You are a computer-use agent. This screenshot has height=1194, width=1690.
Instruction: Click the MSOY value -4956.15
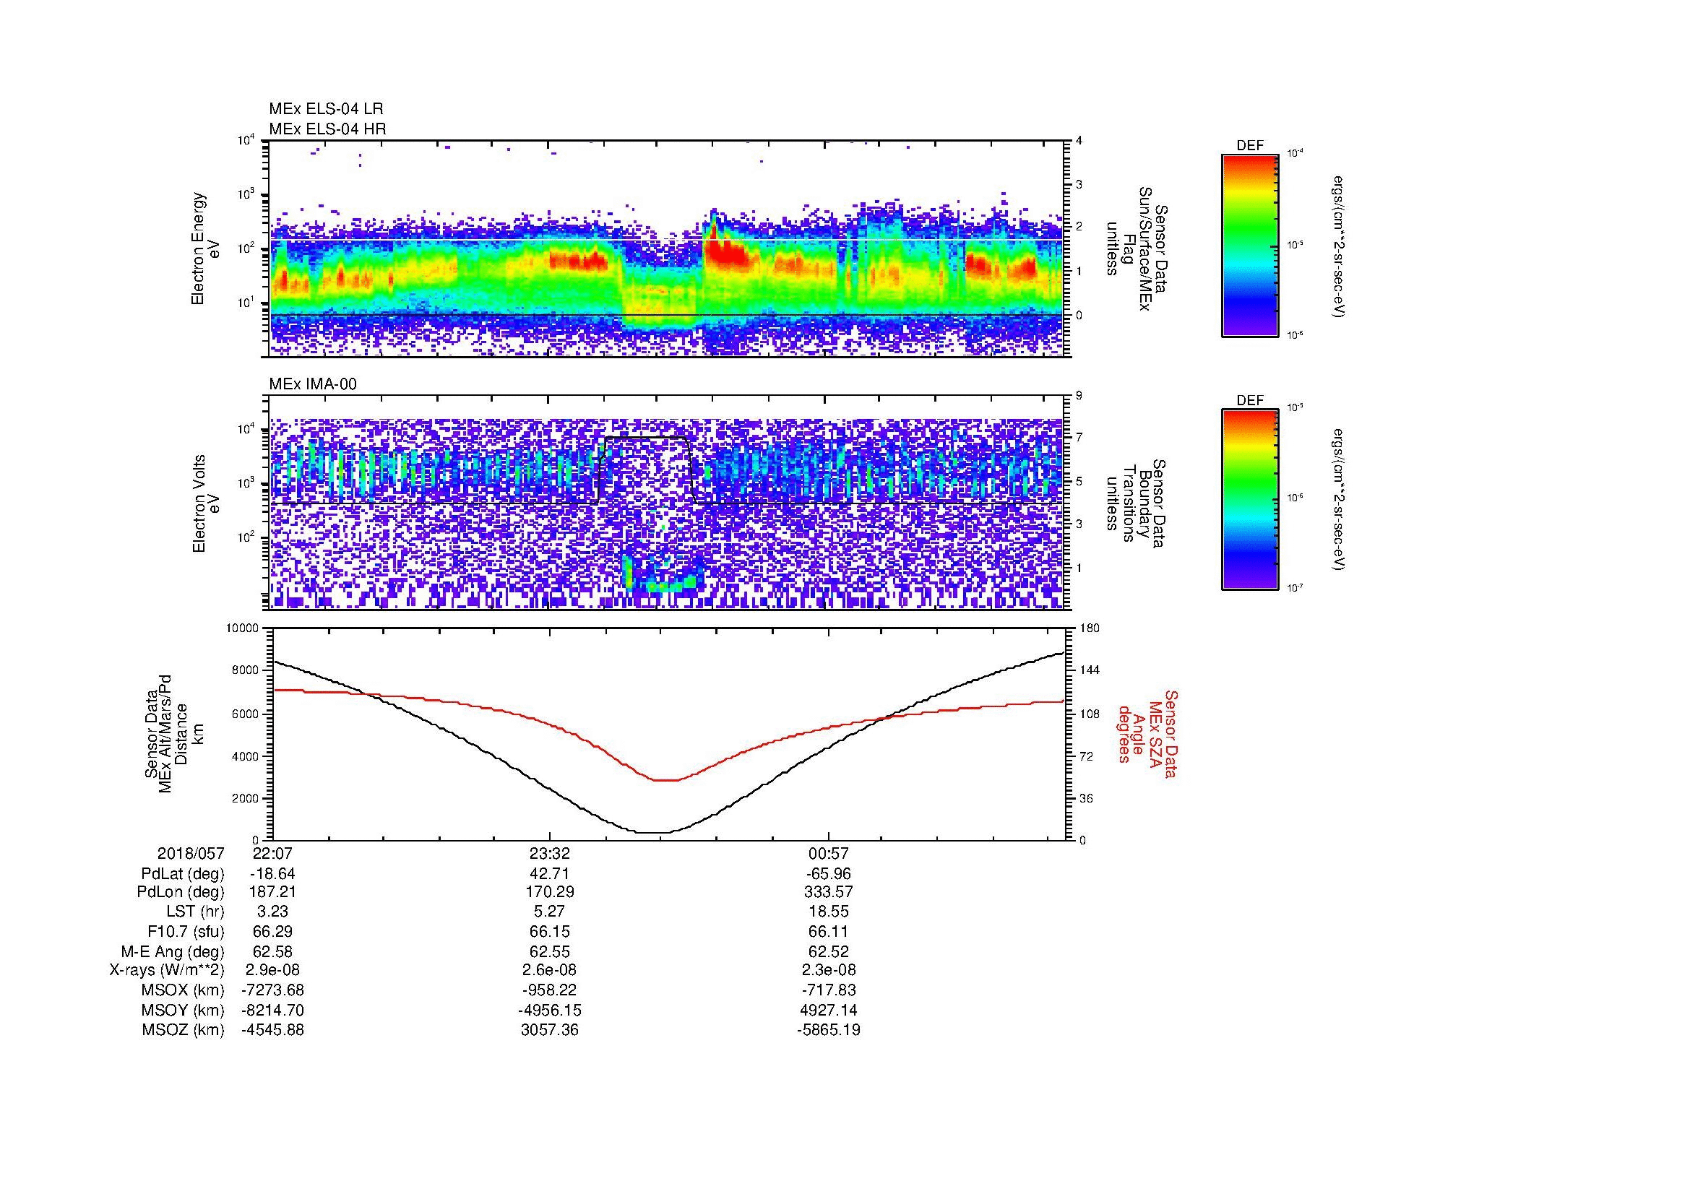click(x=550, y=1010)
